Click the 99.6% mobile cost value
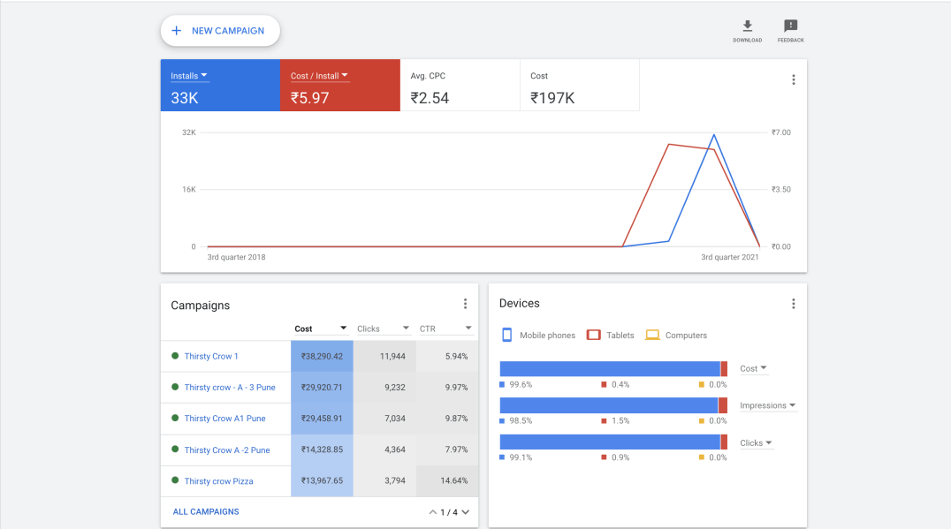This screenshot has width=951, height=529. [521, 385]
